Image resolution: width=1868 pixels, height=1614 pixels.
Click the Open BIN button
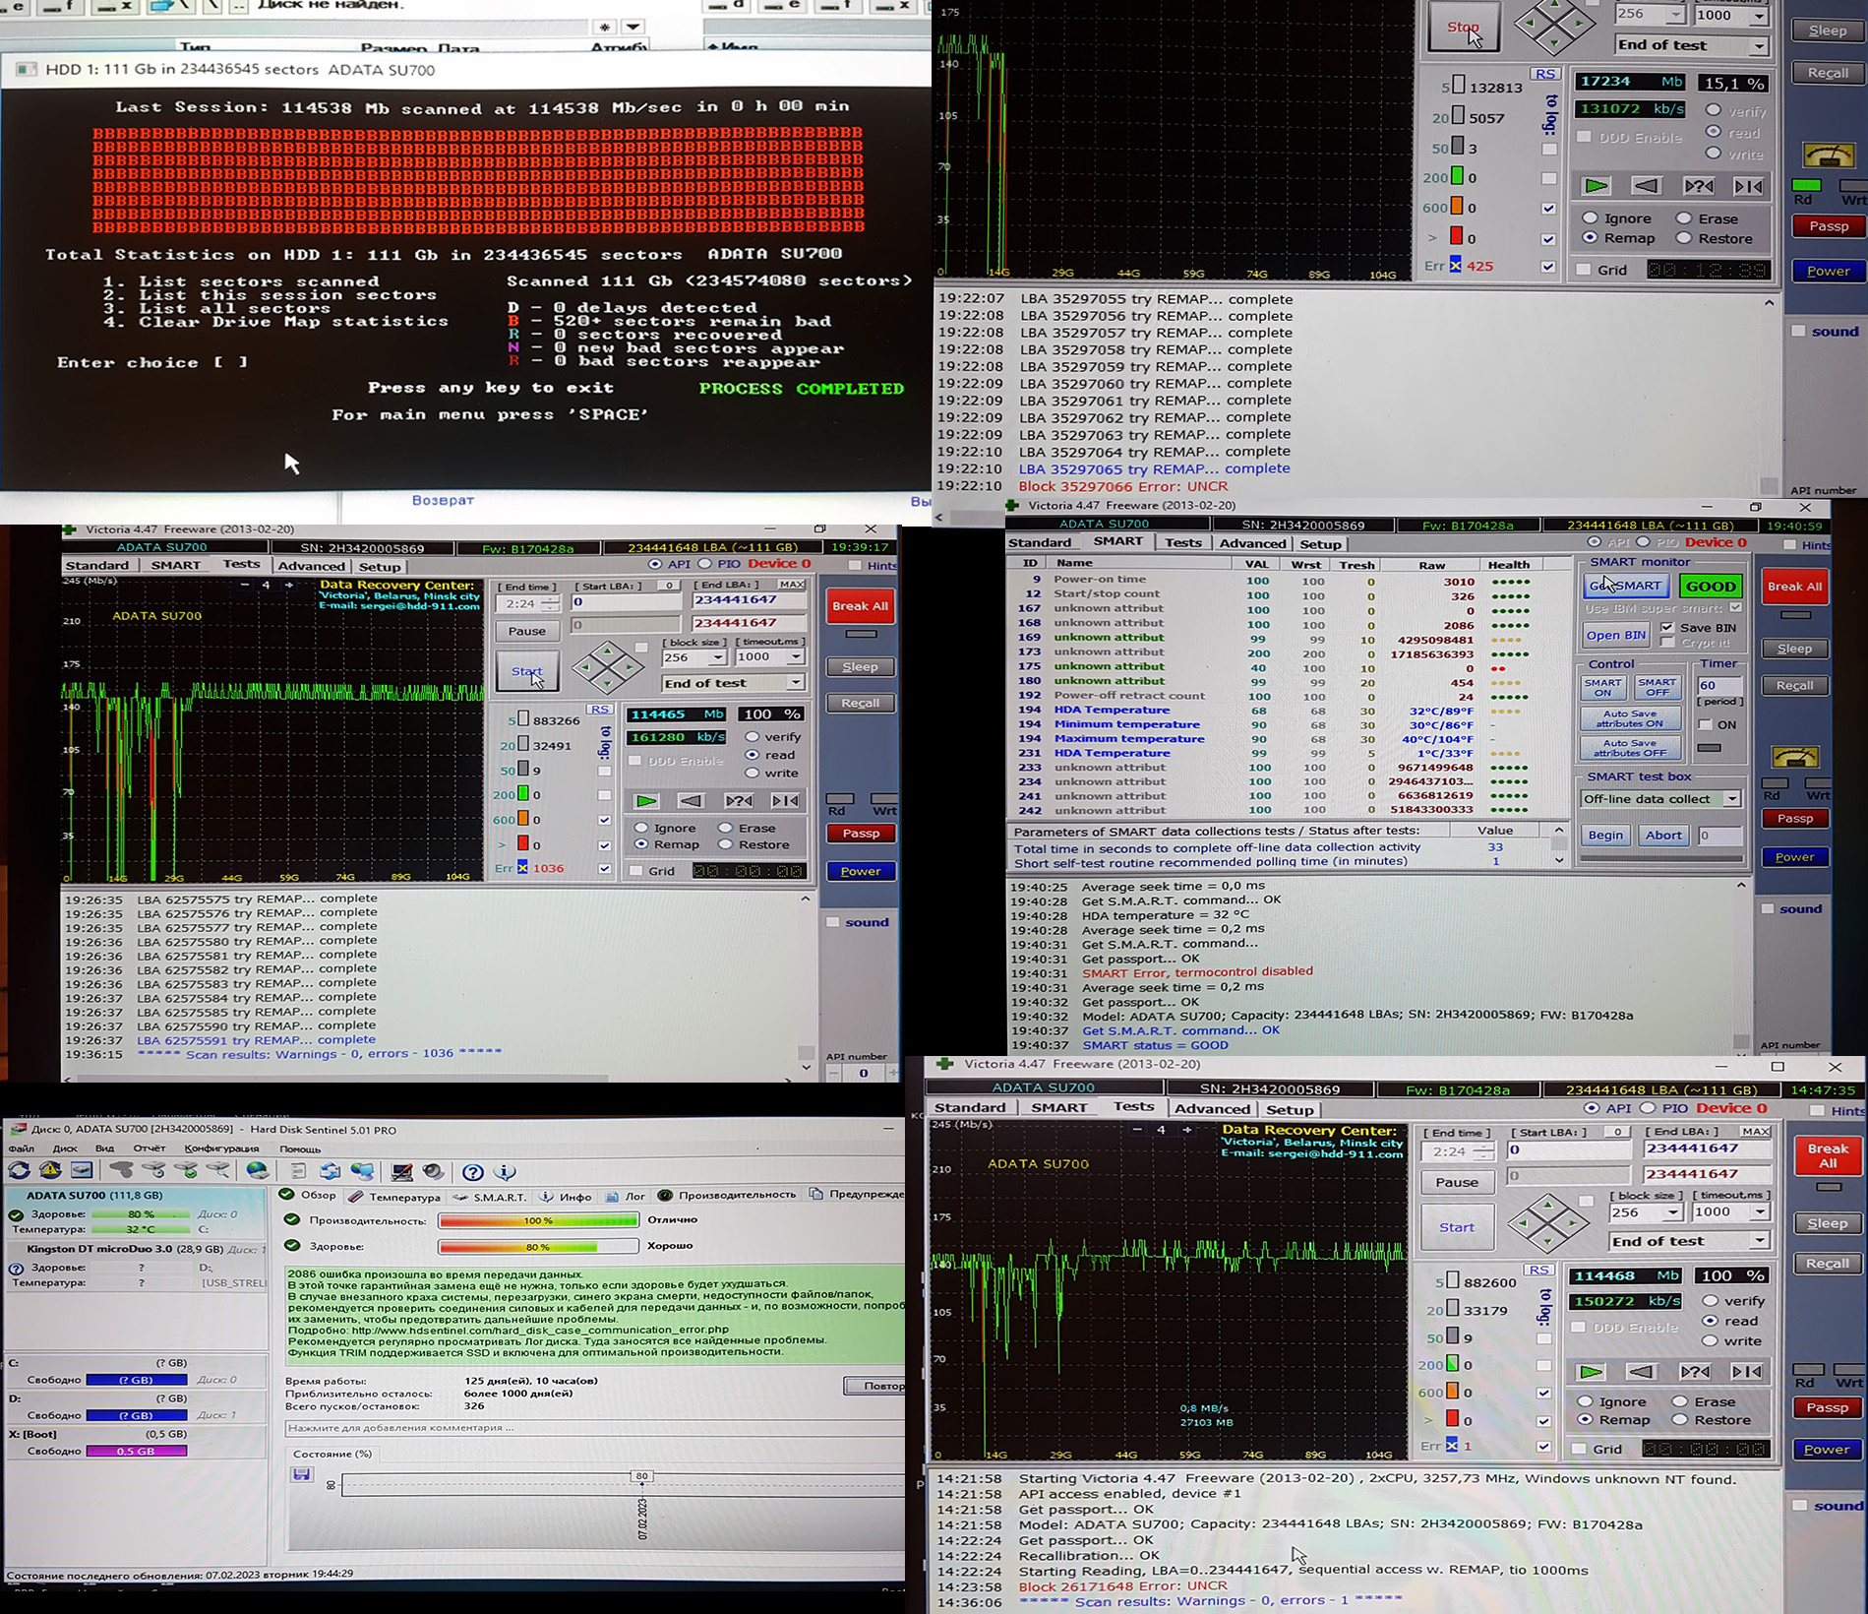tap(1615, 635)
